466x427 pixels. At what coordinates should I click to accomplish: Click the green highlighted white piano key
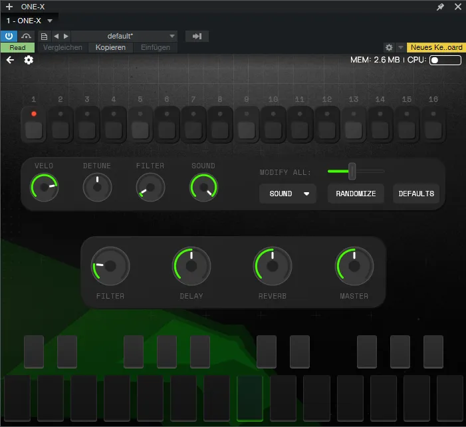point(250,398)
